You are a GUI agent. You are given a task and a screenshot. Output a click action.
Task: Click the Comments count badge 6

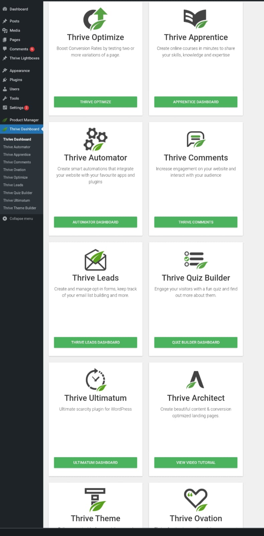(32, 49)
